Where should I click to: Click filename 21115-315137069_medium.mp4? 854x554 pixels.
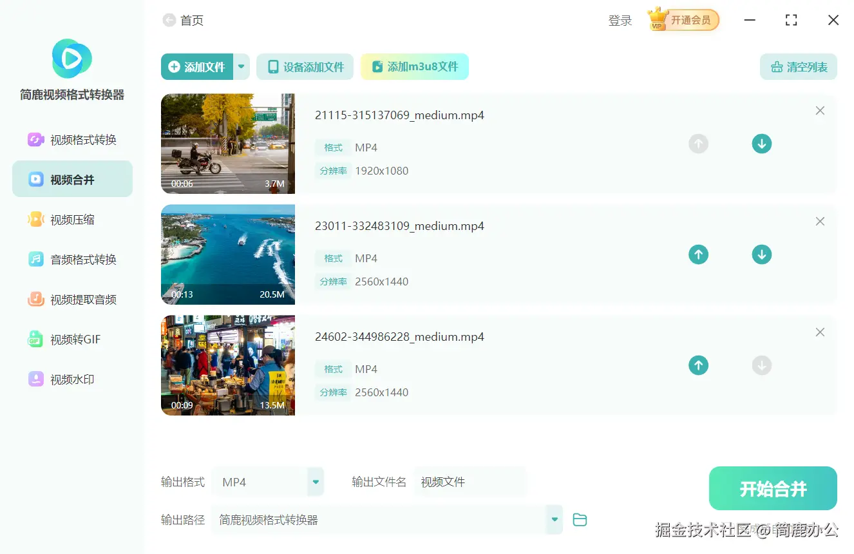click(x=399, y=115)
